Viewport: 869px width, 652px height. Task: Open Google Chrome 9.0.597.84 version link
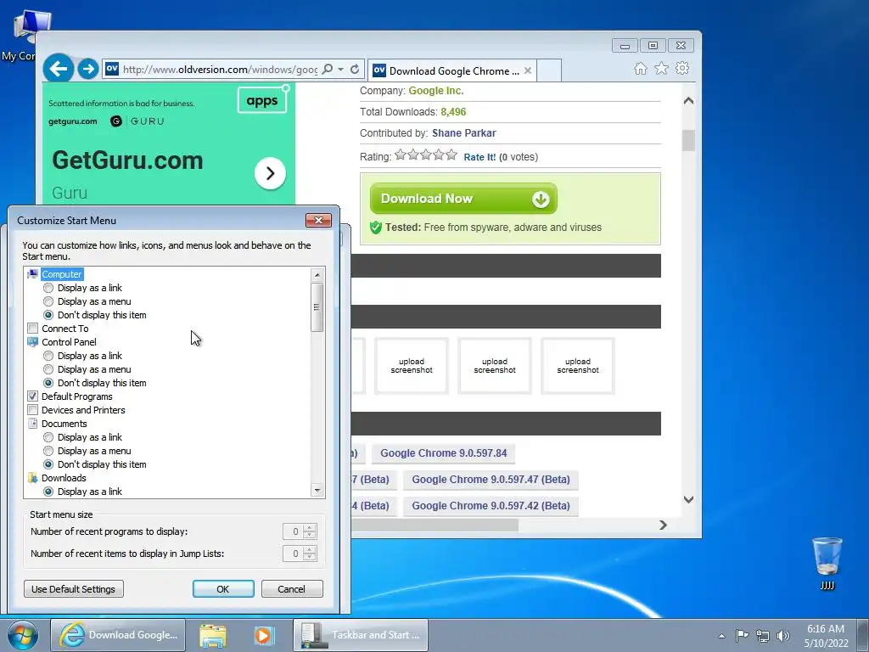point(443,453)
